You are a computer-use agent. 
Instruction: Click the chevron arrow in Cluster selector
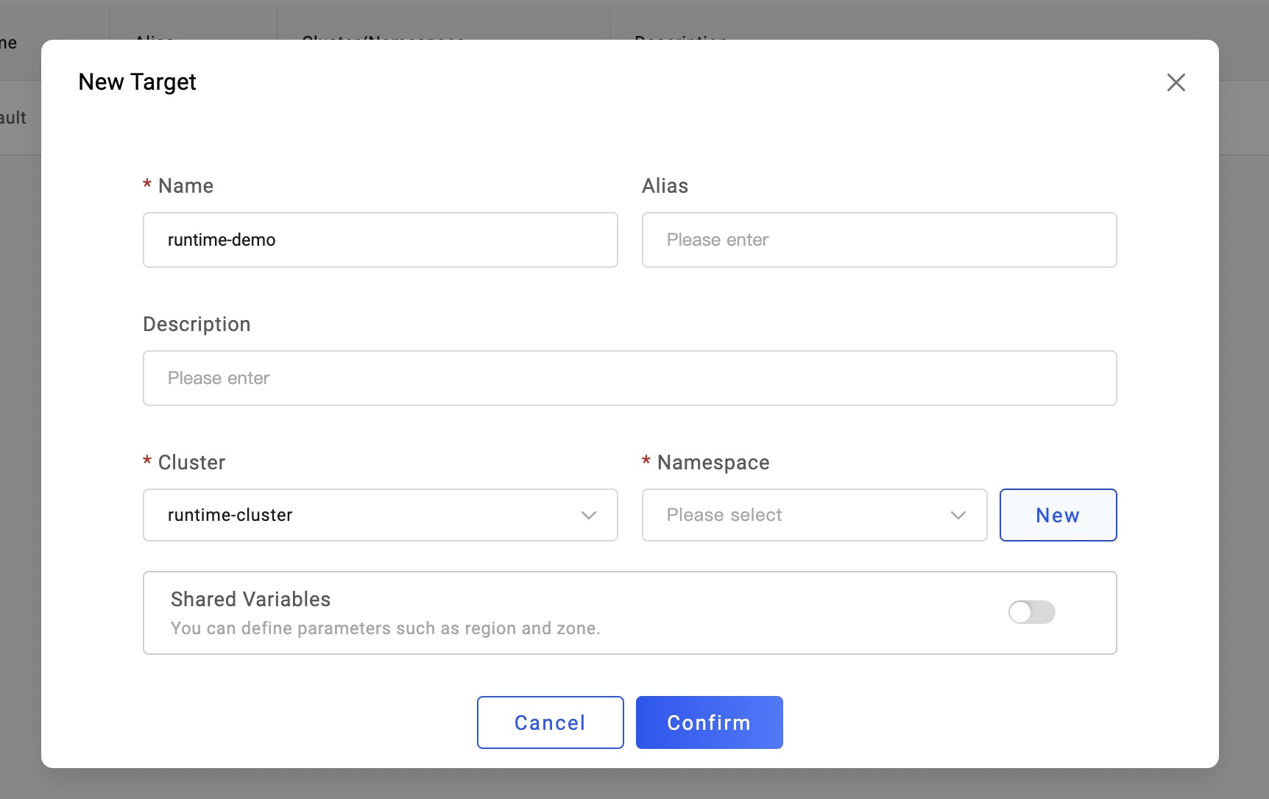(x=589, y=515)
